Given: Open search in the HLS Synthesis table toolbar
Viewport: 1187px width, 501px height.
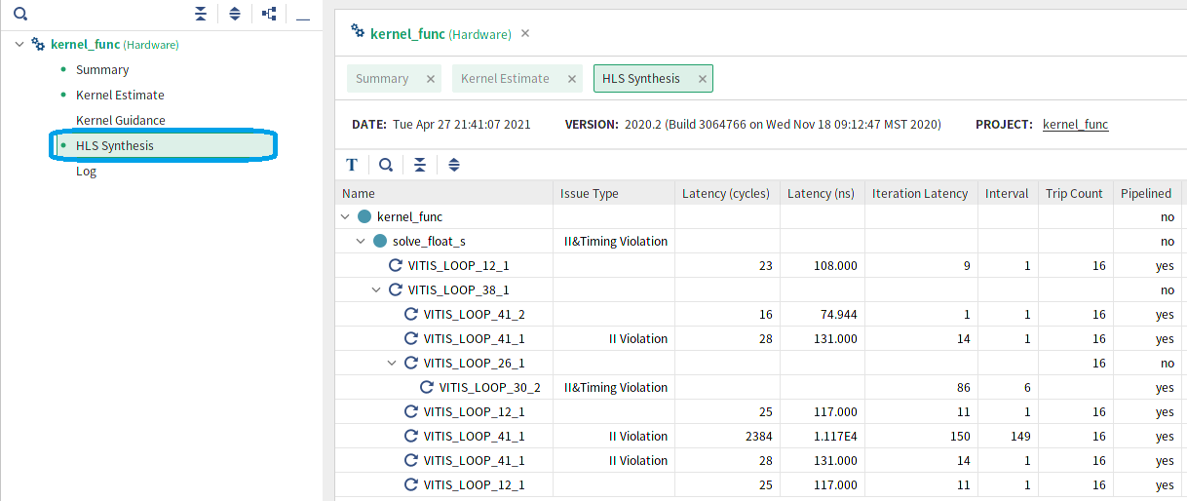Looking at the screenshot, I should click(386, 165).
